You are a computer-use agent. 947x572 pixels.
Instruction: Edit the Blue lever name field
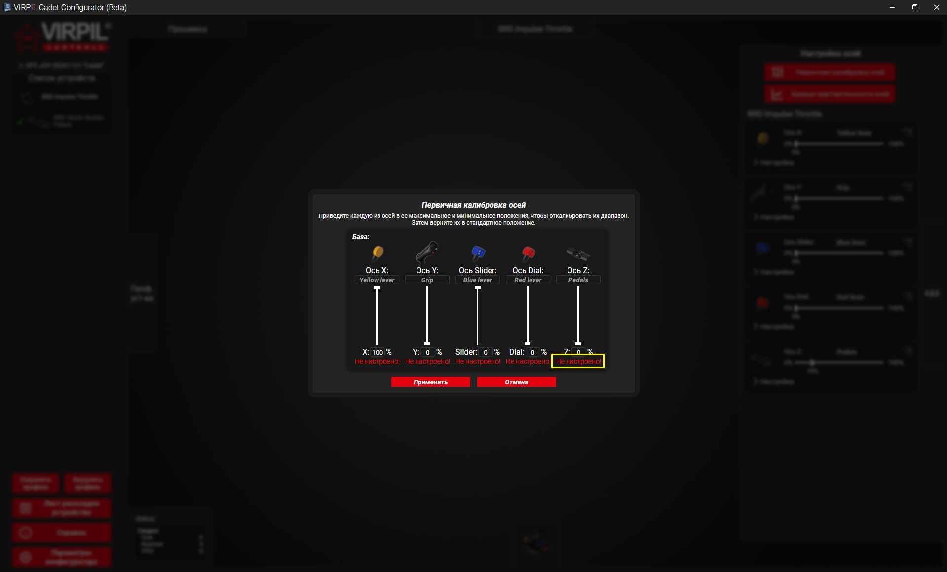477,280
